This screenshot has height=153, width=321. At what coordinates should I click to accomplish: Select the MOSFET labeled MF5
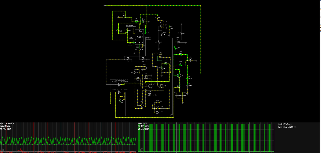click(179, 41)
